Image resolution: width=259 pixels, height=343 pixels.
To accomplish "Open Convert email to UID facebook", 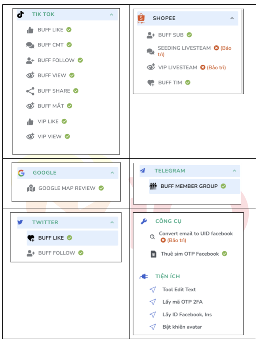I will [x=196, y=233].
